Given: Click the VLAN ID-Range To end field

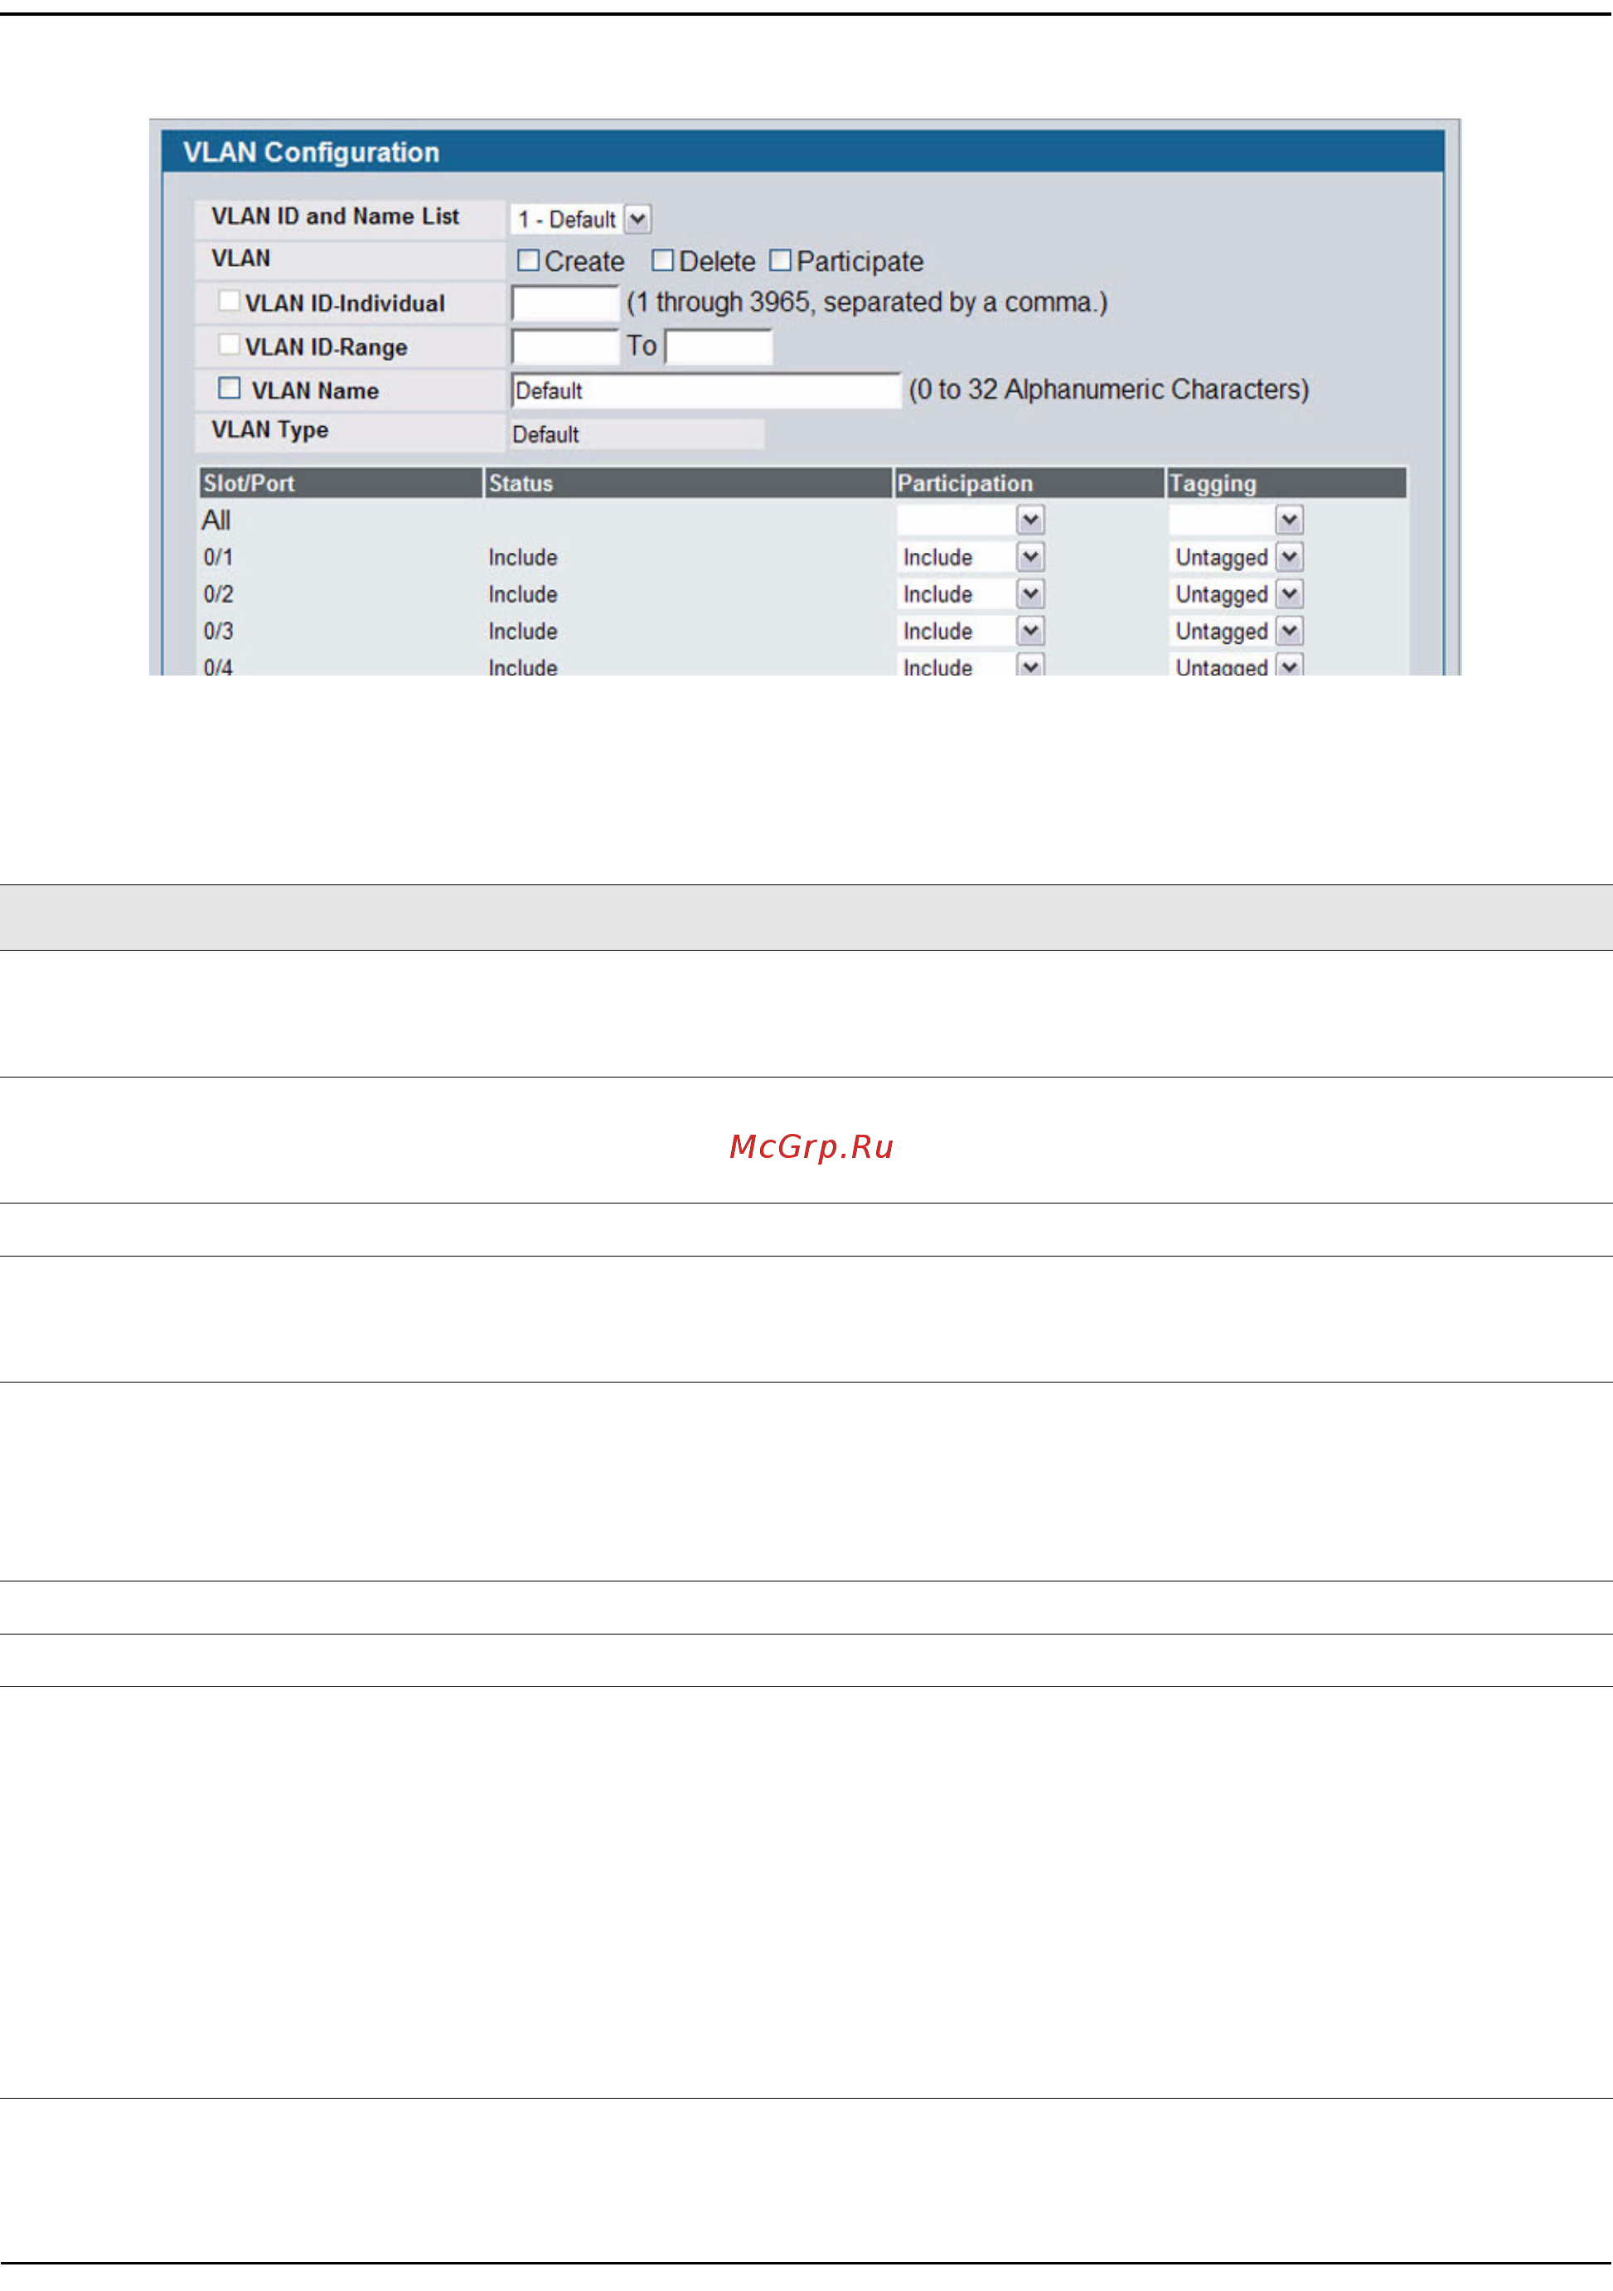Looking at the screenshot, I should click(718, 347).
